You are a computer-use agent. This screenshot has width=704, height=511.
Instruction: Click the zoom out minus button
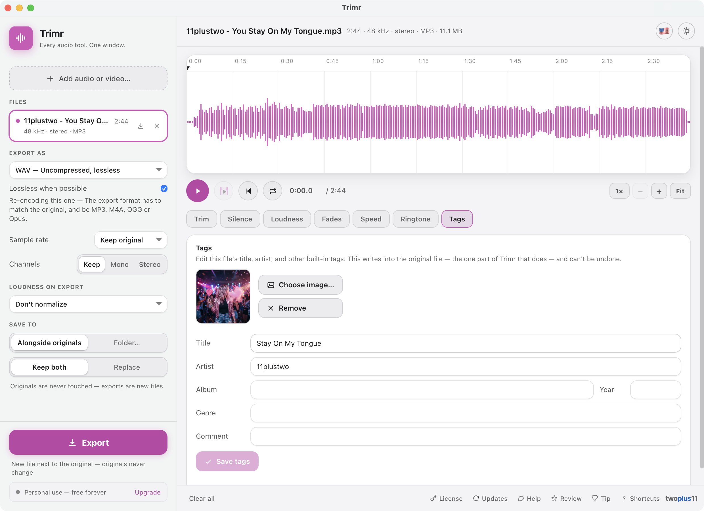point(640,191)
